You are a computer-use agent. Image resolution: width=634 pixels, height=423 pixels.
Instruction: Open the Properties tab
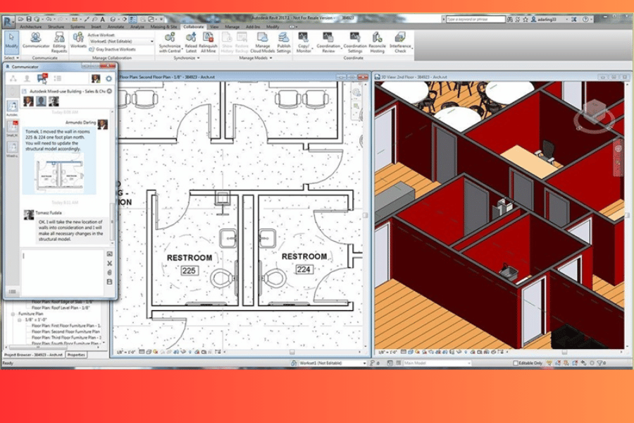pyautogui.click(x=76, y=355)
